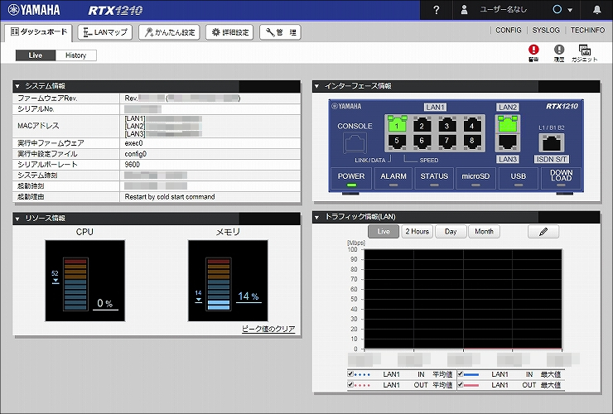Select the Month traffic view
The height and width of the screenshot is (414, 613).
[x=484, y=232]
